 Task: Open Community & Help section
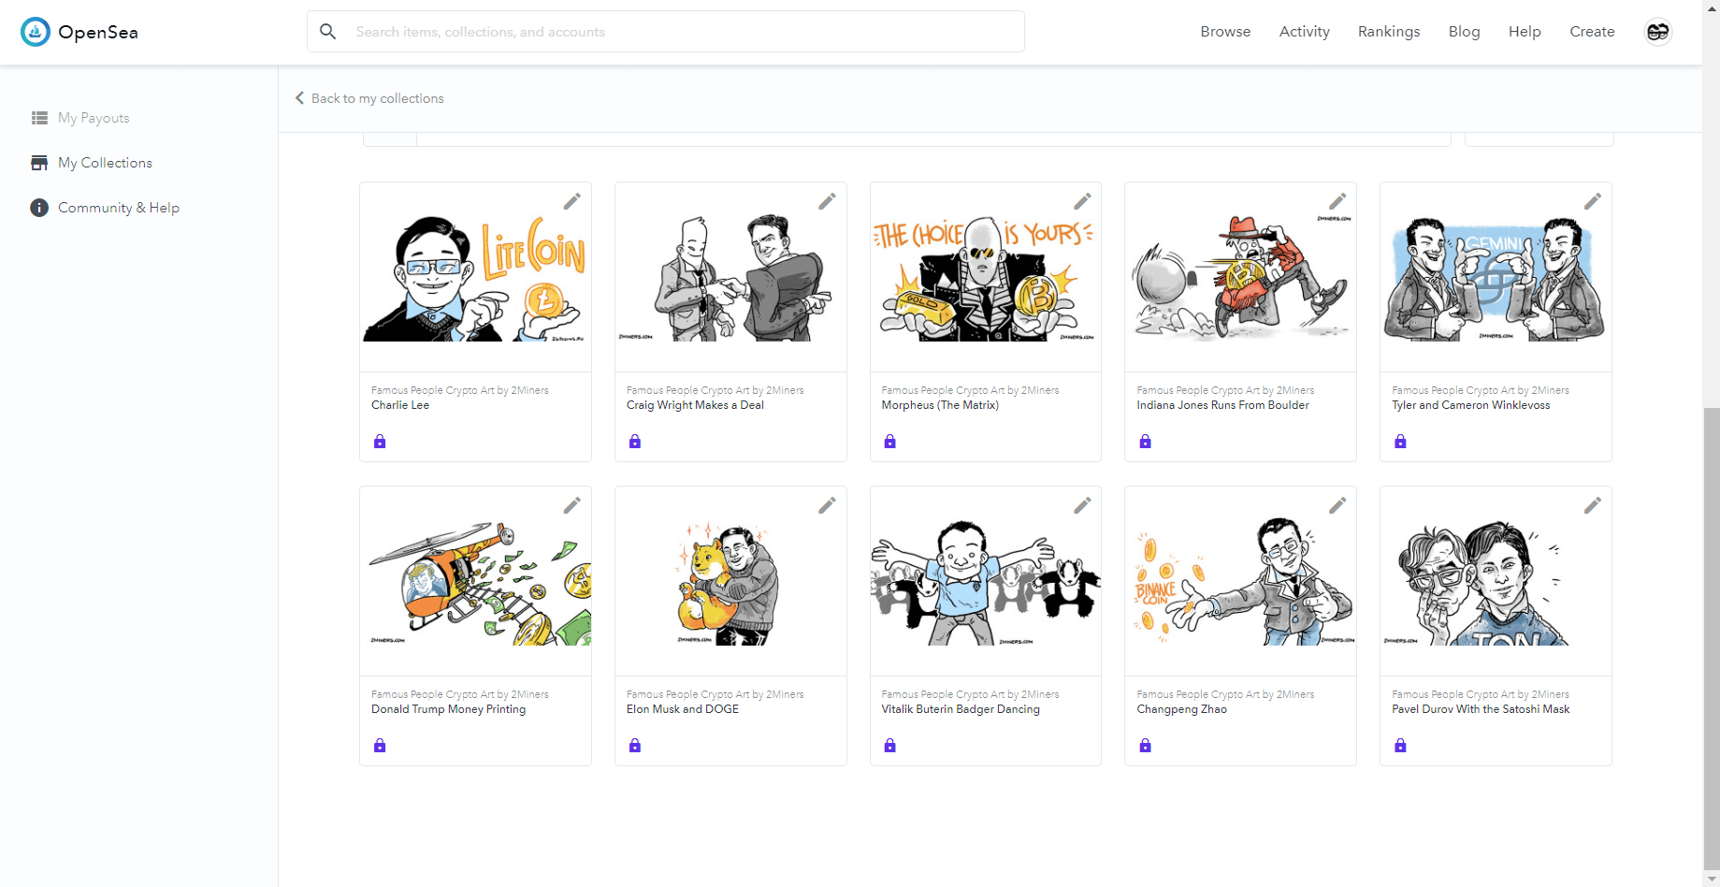(x=118, y=208)
